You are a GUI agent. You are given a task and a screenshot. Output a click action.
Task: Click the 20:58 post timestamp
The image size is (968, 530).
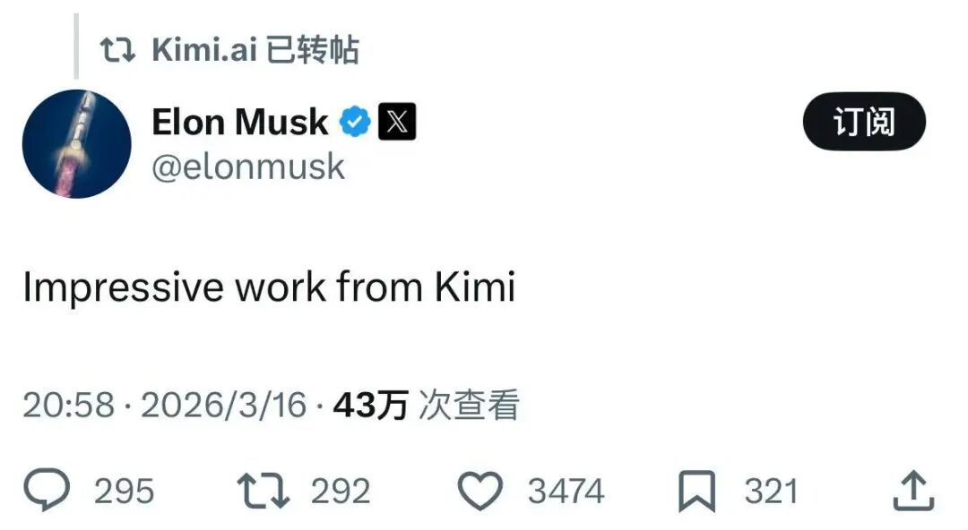[68, 406]
